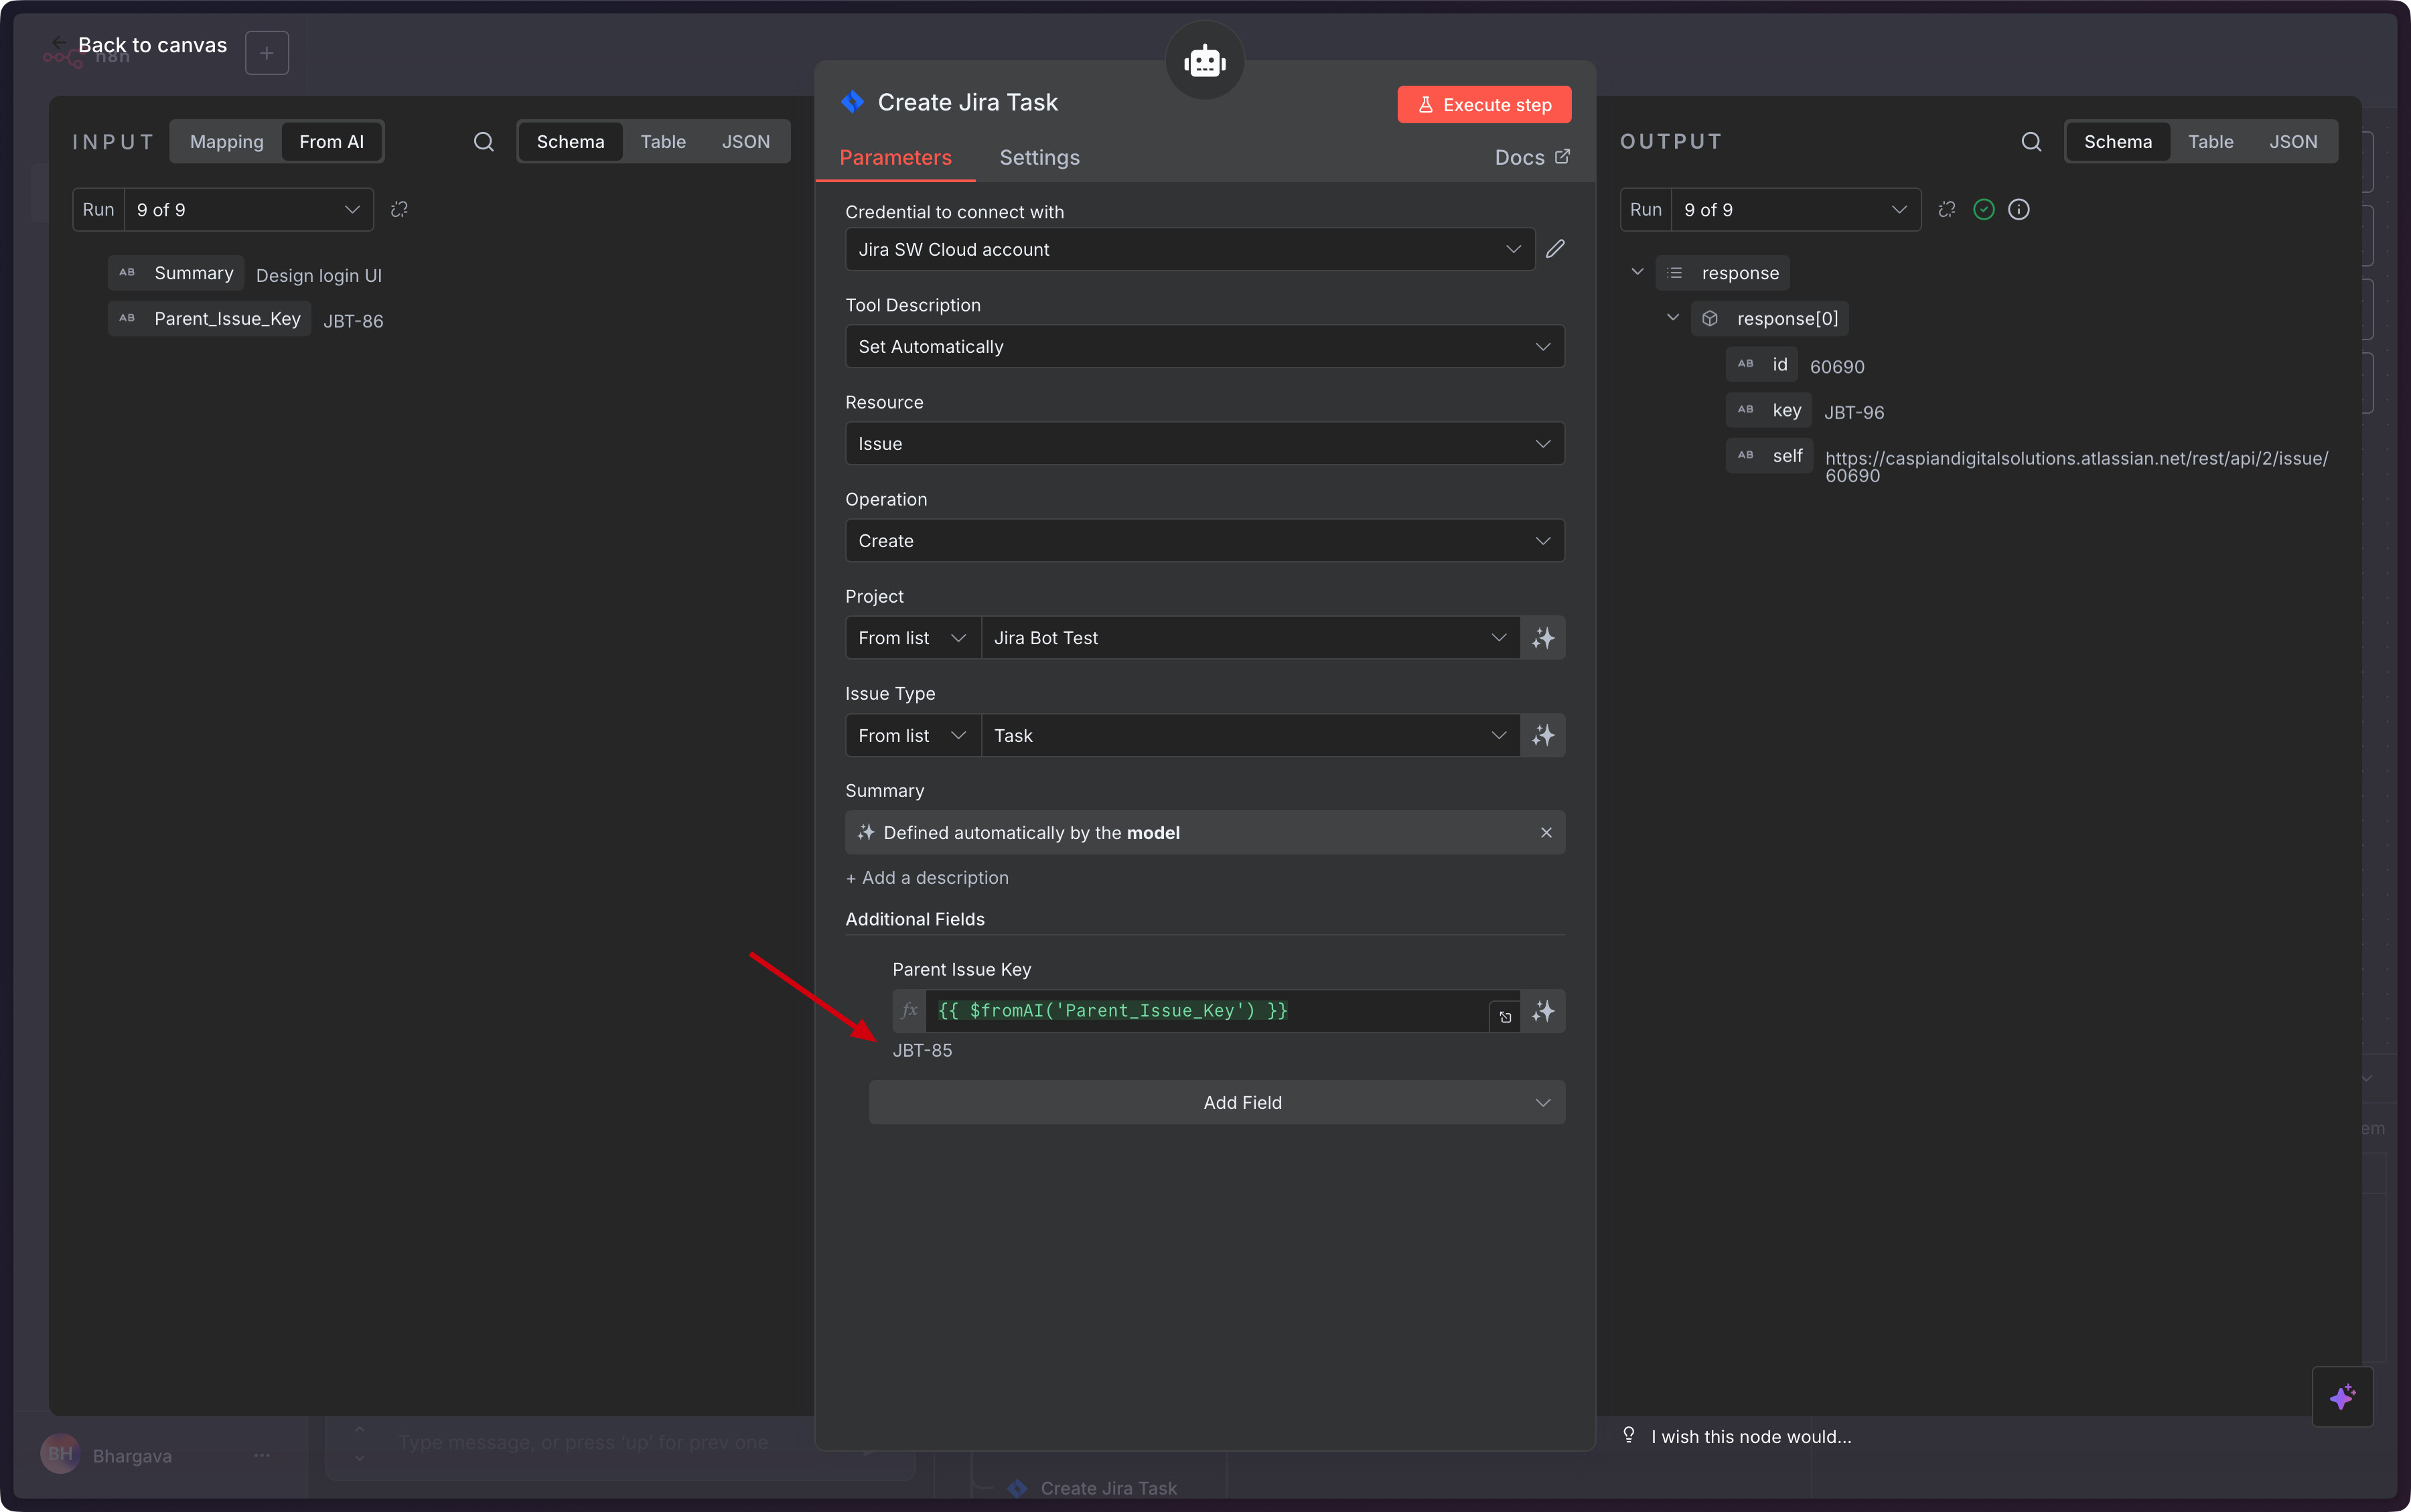Viewport: 2411px width, 1512px height.
Task: Switch input view to Table
Action: coord(663,142)
